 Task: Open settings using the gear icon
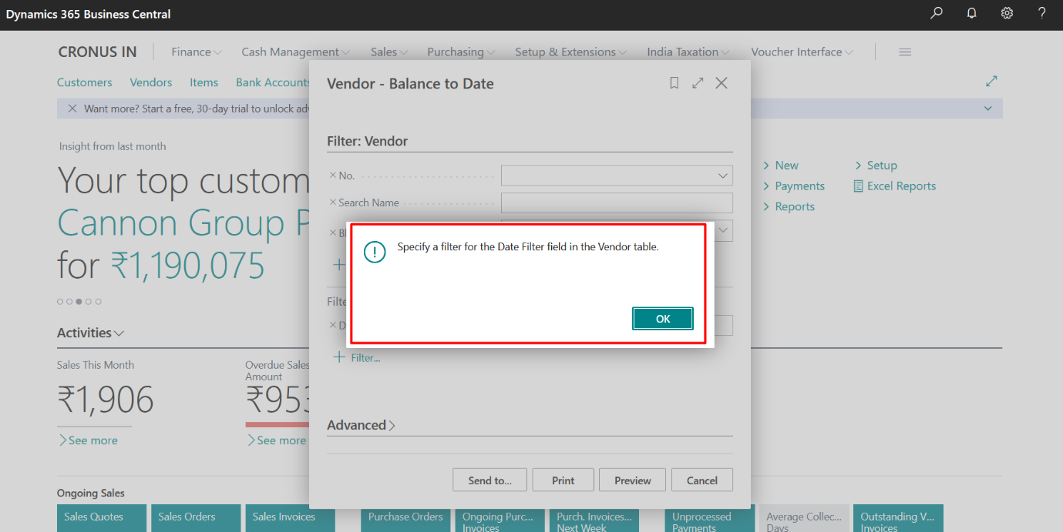click(x=1007, y=13)
